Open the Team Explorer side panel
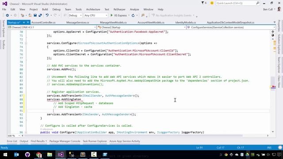The width and height of the screenshot is (283, 159). click(x=279, y=65)
